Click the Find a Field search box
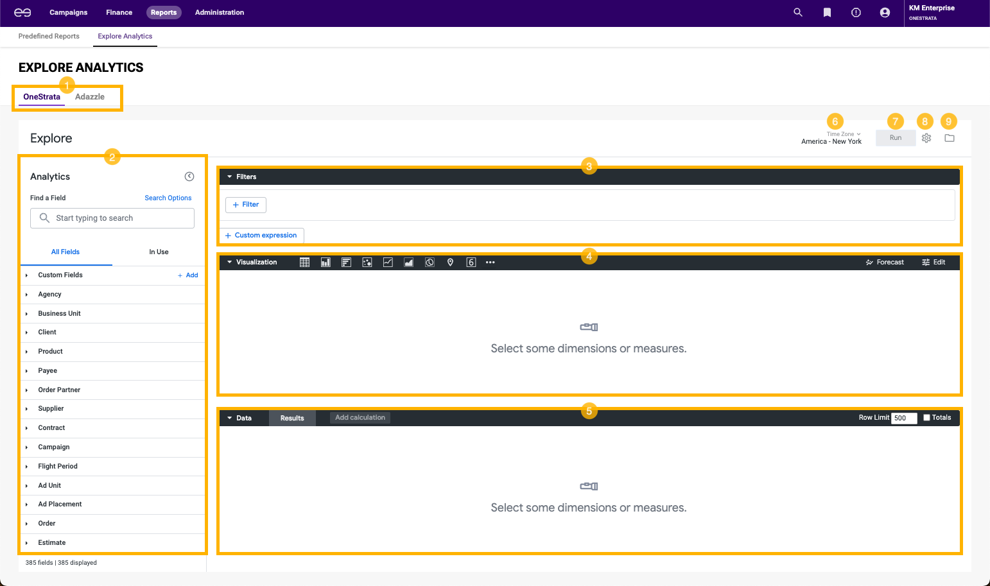This screenshot has height=586, width=990. (x=112, y=218)
